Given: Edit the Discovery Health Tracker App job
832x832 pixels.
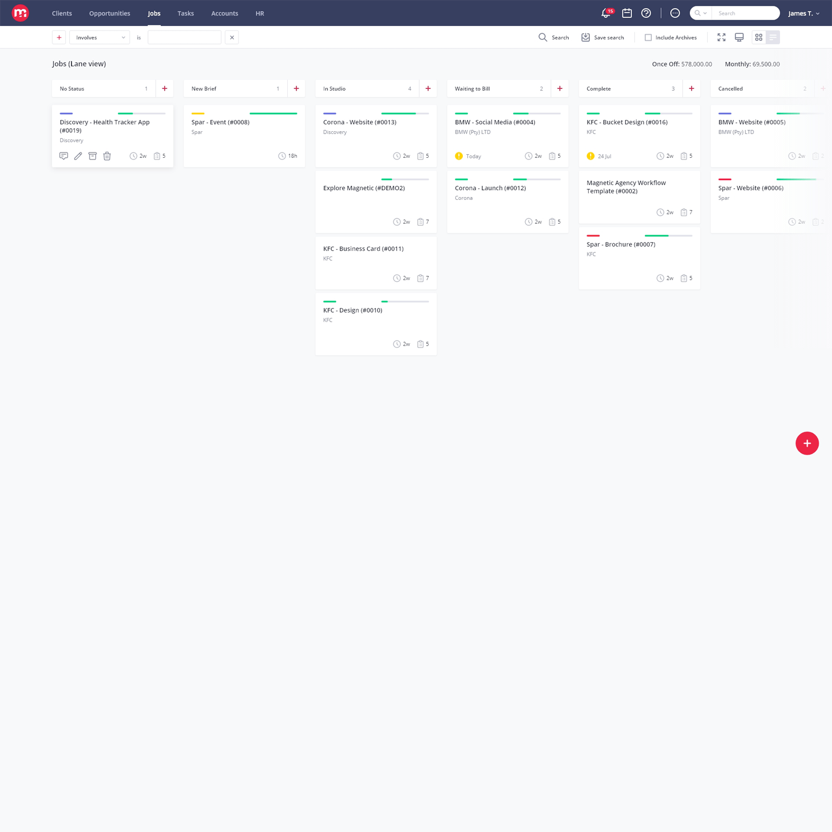Looking at the screenshot, I should click(78, 156).
